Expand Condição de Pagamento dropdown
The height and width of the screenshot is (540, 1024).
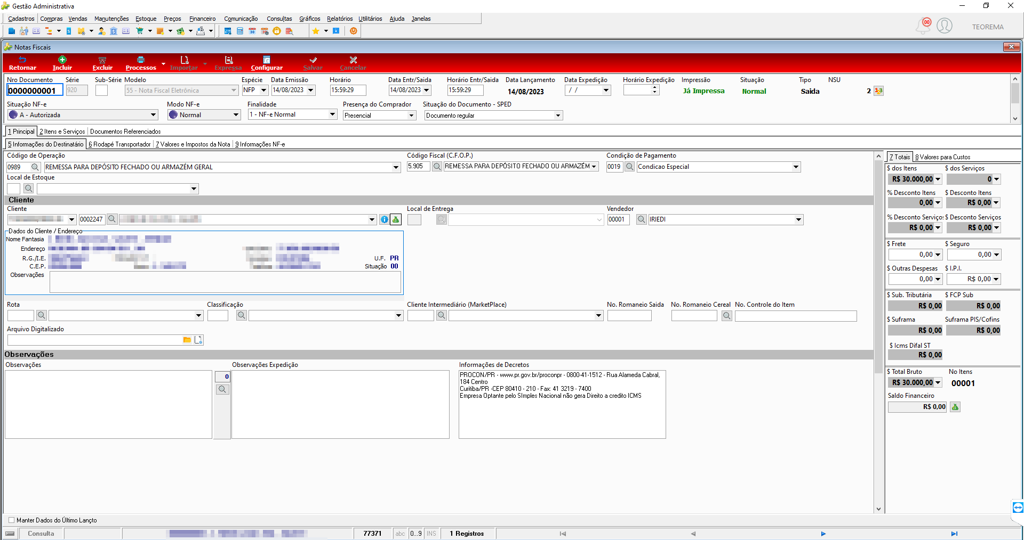pos(796,167)
